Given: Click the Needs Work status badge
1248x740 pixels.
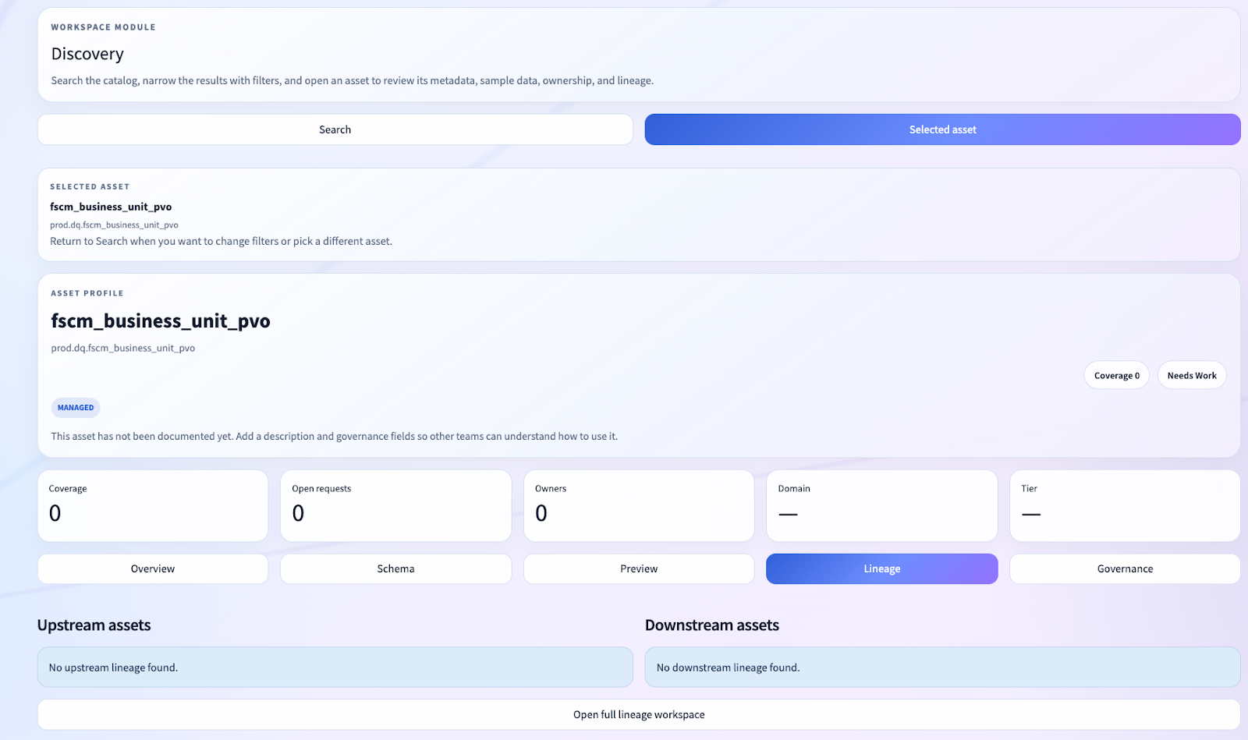Looking at the screenshot, I should [1191, 375].
